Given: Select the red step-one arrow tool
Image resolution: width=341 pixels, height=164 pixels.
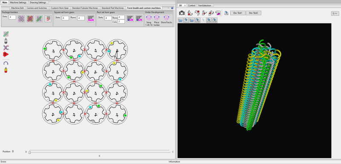Looking at the screenshot, I should pyautogui.click(x=6, y=54).
